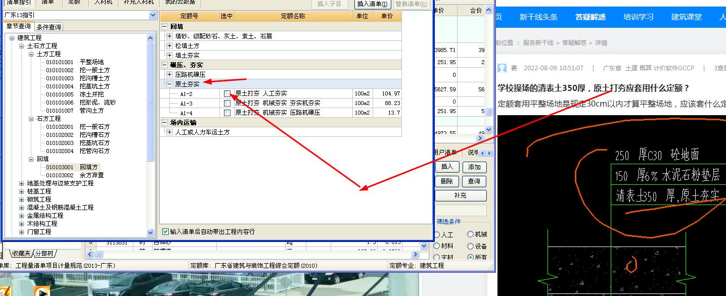
Task: Select tree item 010102001 挖一般石方
Action: (x=78, y=127)
